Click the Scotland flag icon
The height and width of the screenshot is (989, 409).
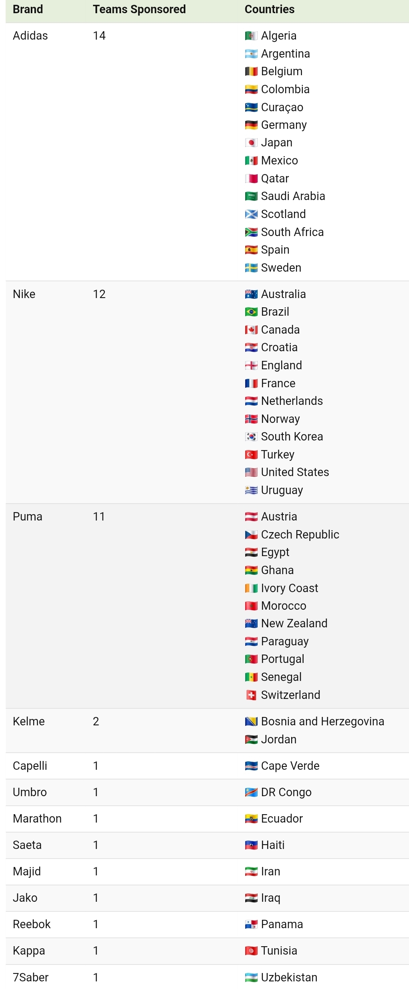click(251, 214)
